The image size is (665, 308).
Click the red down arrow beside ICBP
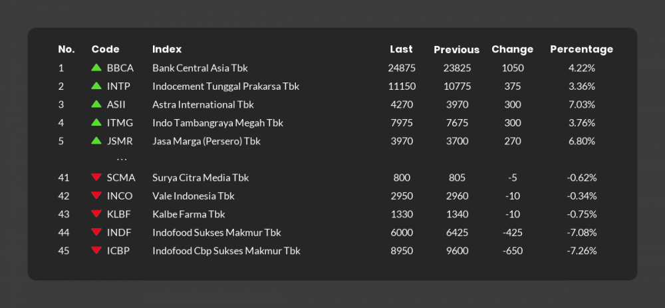[96, 250]
